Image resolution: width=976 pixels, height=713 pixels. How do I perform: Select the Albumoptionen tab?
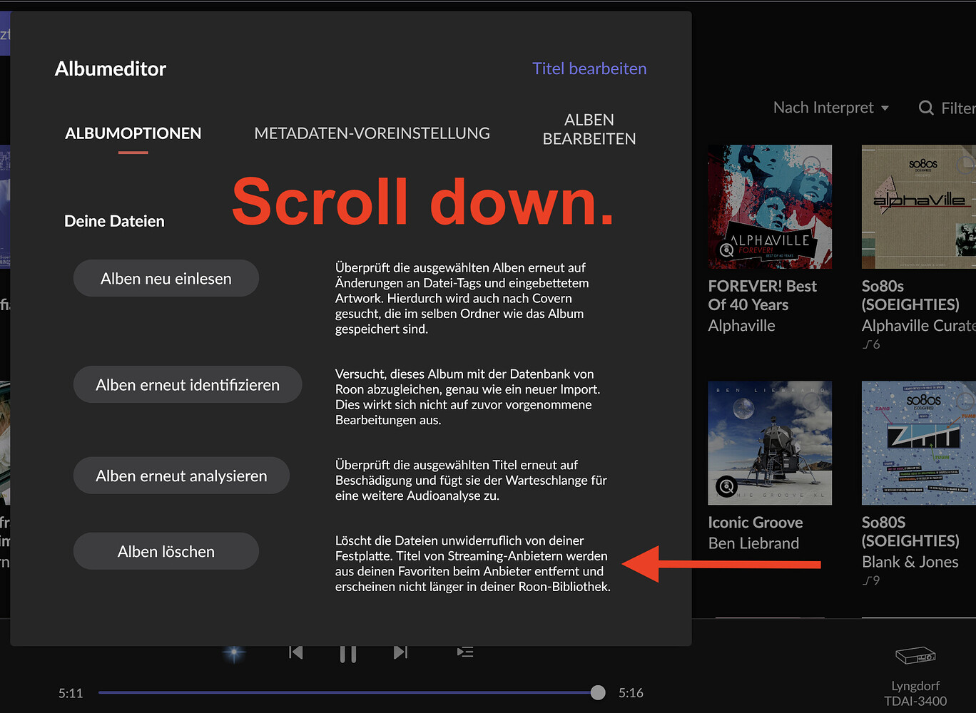[x=133, y=133]
